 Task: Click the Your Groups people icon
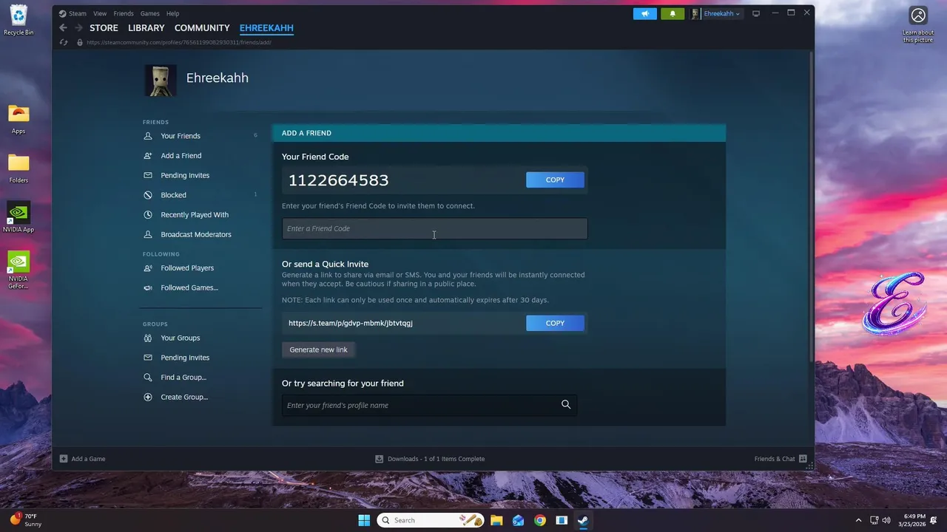pos(148,338)
